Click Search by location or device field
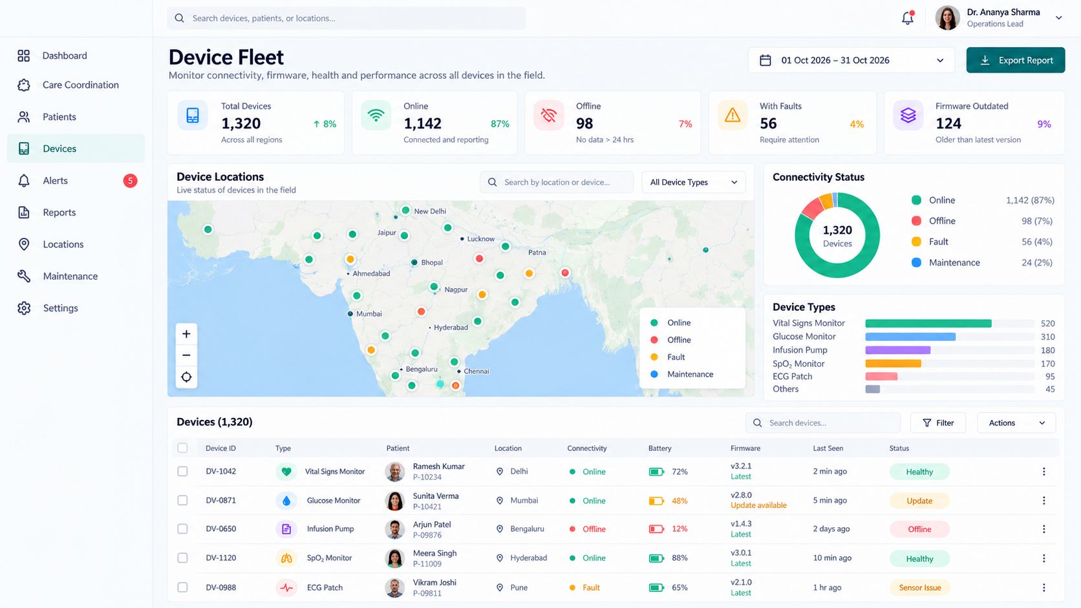This screenshot has height=608, width=1081. click(557, 182)
